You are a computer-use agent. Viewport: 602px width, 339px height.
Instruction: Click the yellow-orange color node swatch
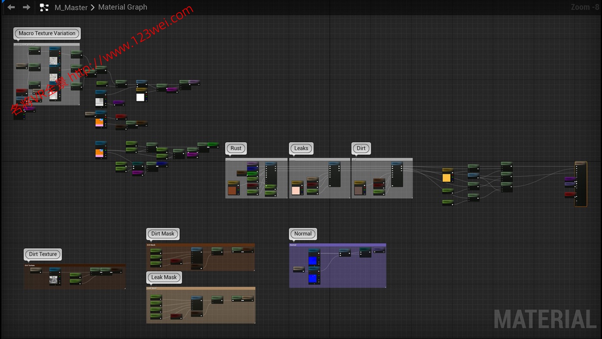[x=447, y=178]
